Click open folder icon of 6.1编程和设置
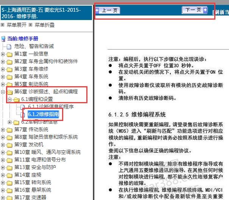 point(17,100)
